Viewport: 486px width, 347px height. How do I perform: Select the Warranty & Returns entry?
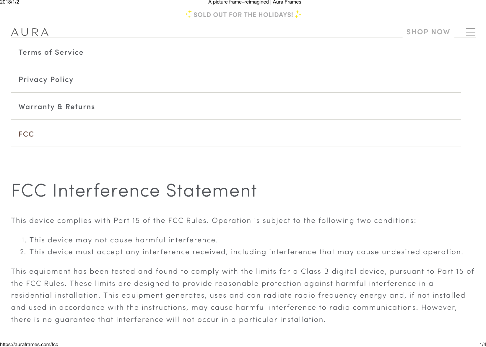(x=56, y=107)
